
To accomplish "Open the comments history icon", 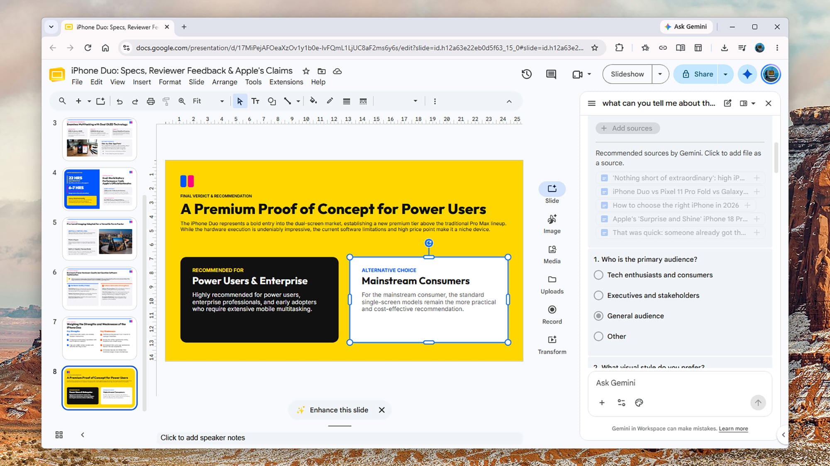I will (551, 74).
